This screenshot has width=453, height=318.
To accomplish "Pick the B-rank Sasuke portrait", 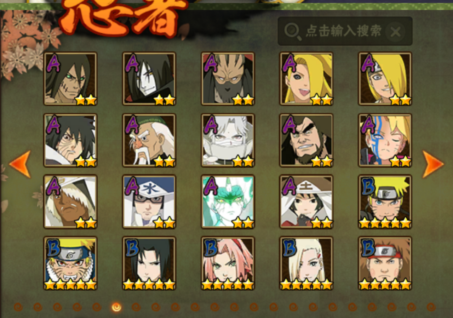I will 149,263.
